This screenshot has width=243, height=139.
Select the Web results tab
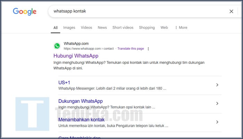tap(164, 27)
